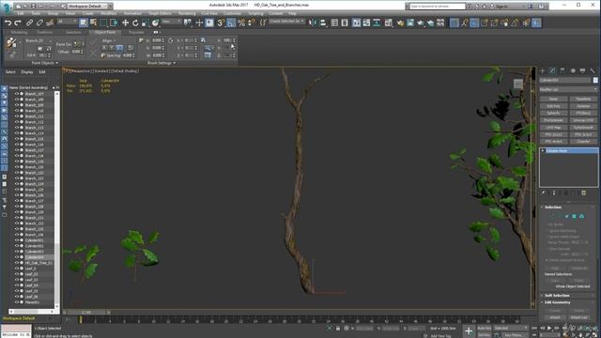Click the Object Paint brush tool icon
The height and width of the screenshot is (338, 601).
click(10, 43)
